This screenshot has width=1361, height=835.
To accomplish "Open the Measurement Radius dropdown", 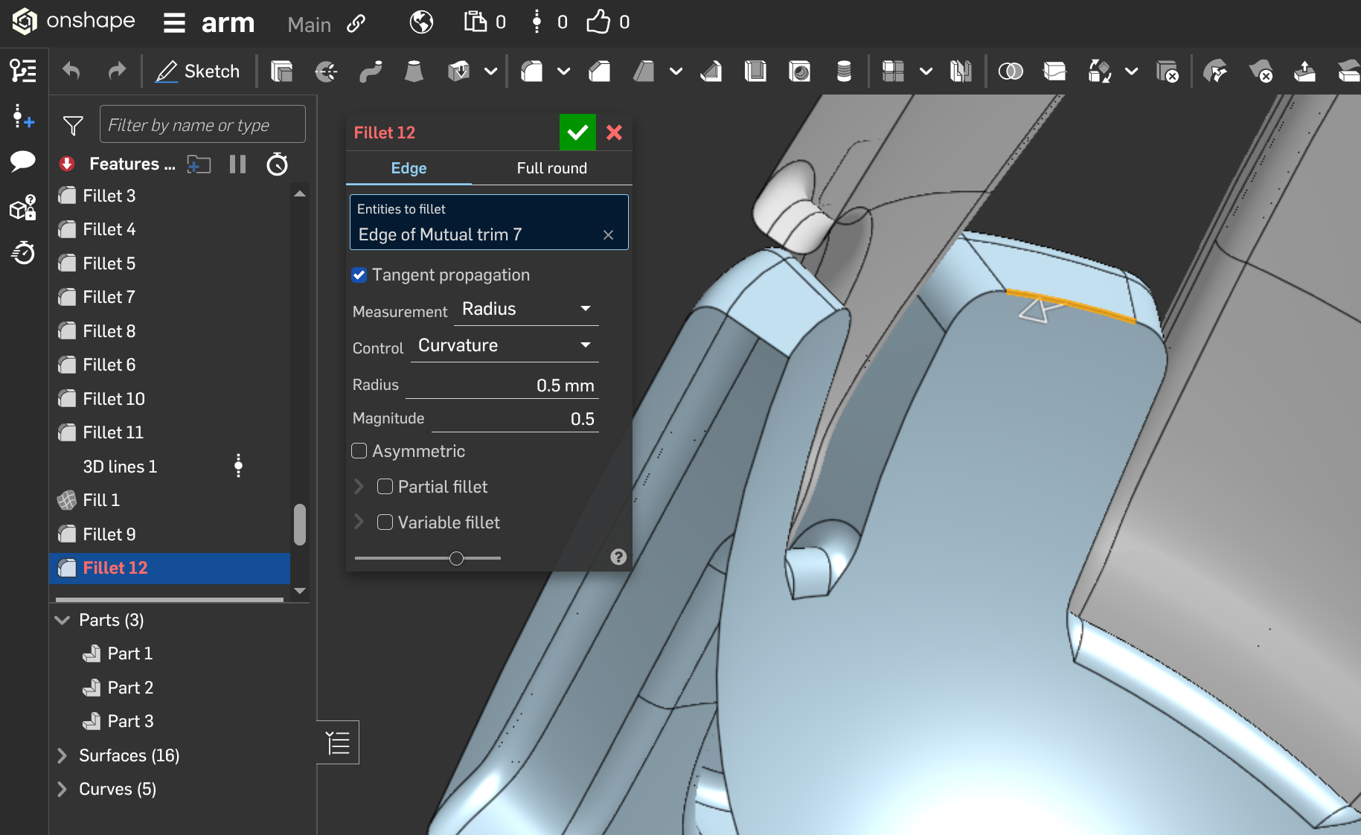I will (526, 309).
